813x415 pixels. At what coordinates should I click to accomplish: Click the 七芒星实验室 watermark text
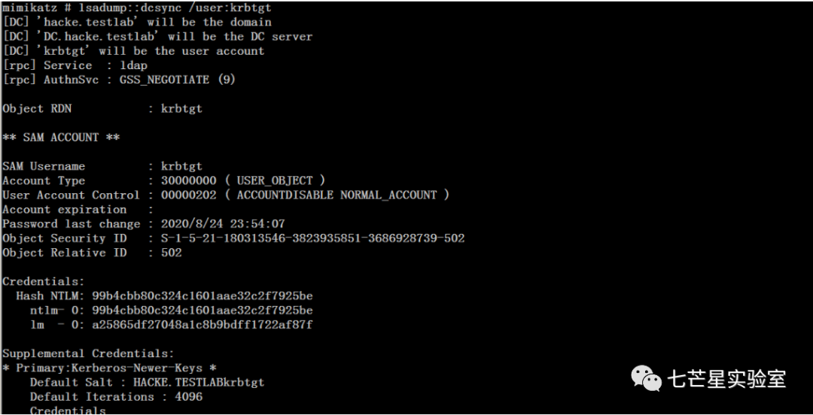(726, 379)
